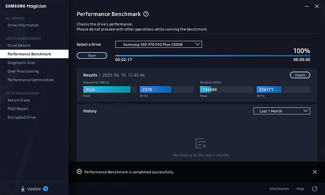Screen dimensions: 325x195
Task: Go to Drive Details page
Action: coord(19,46)
